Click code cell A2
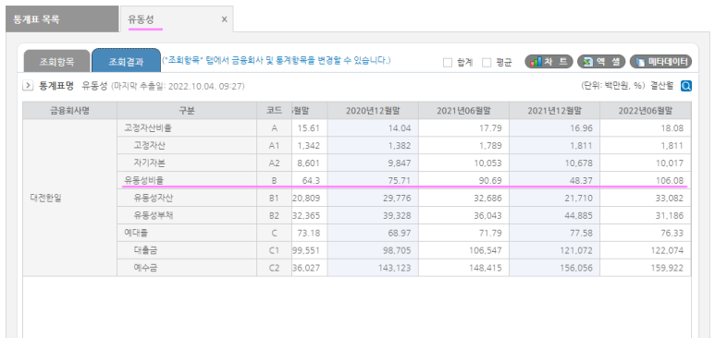The width and height of the screenshot is (715, 338). (x=274, y=163)
